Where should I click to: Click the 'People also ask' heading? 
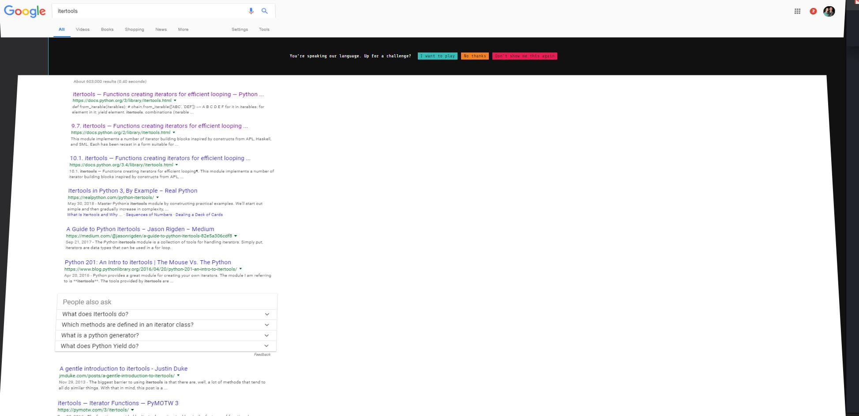click(87, 302)
